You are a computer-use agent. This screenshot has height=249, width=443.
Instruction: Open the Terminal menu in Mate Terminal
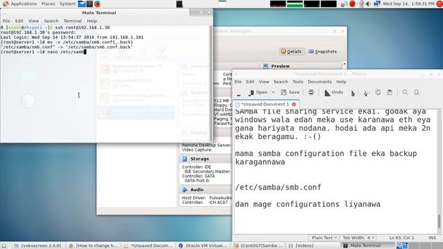pyautogui.click(x=72, y=21)
